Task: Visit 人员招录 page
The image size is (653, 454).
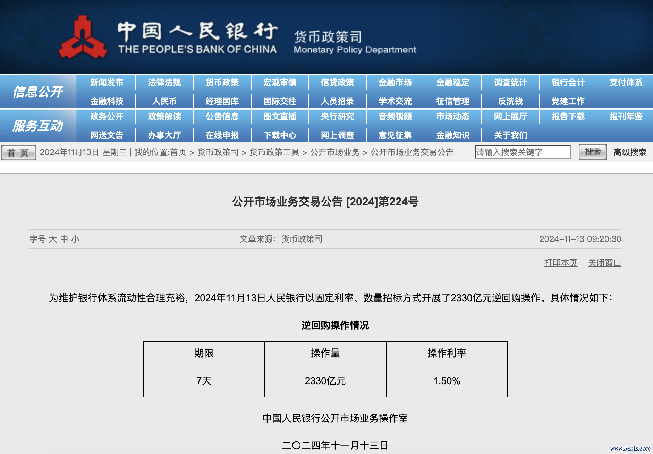Action: click(337, 101)
